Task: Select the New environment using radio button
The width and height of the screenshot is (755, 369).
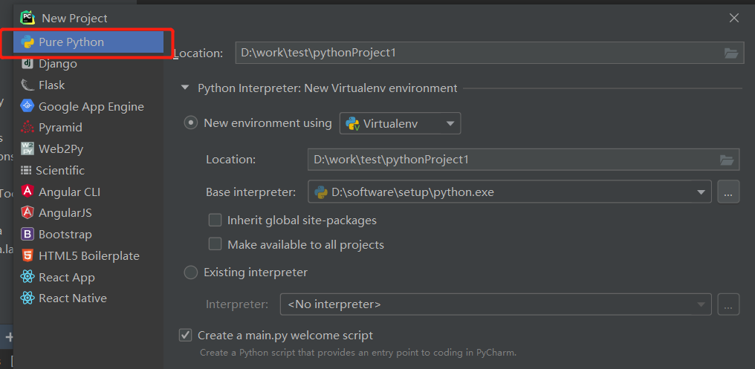Action: pos(191,123)
